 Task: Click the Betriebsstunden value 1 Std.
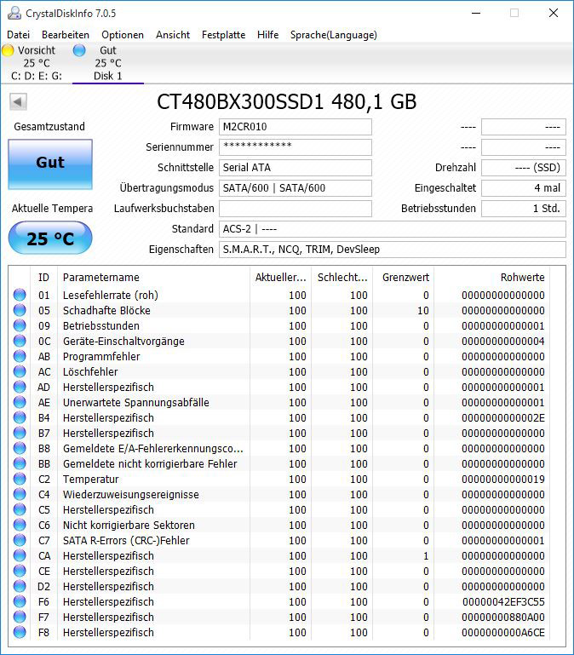pyautogui.click(x=524, y=209)
